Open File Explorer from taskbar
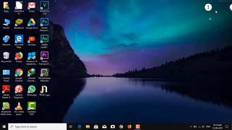The image size is (232, 130). pyautogui.click(x=88, y=127)
